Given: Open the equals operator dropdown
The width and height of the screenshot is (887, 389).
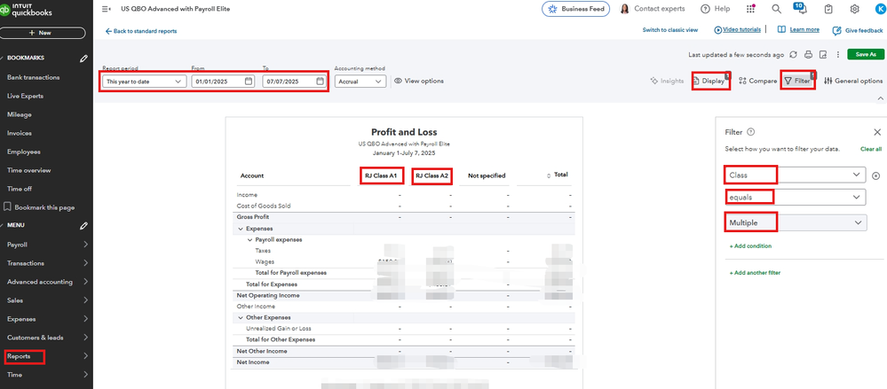Looking at the screenshot, I should coord(796,197).
